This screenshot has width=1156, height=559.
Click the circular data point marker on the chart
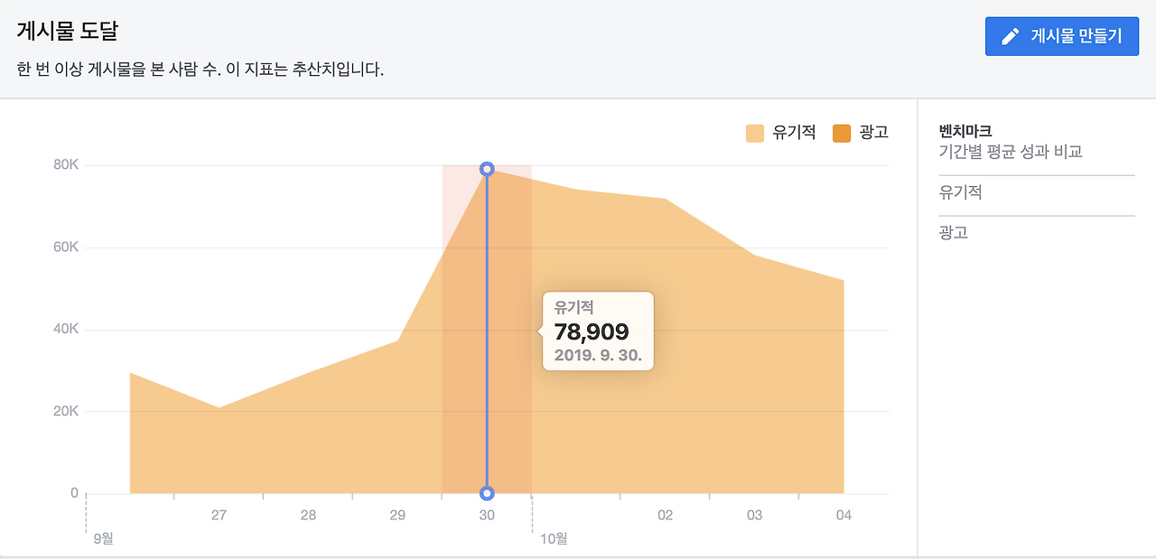(487, 168)
